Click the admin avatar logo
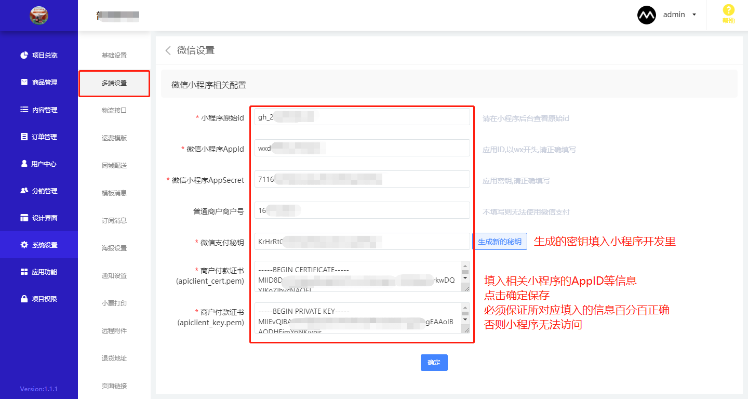748x399 pixels. (x=647, y=15)
